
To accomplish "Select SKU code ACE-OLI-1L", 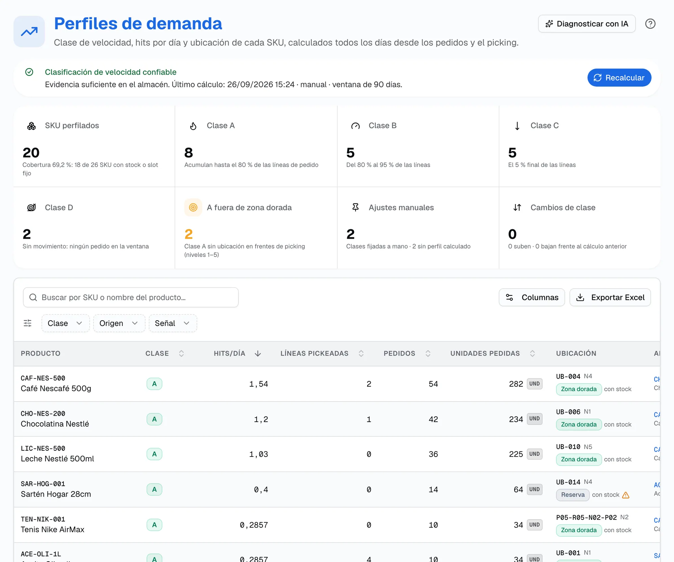I will pos(41,554).
